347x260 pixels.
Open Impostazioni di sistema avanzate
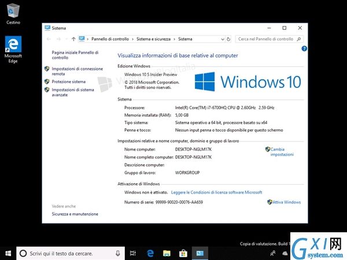[73, 92]
